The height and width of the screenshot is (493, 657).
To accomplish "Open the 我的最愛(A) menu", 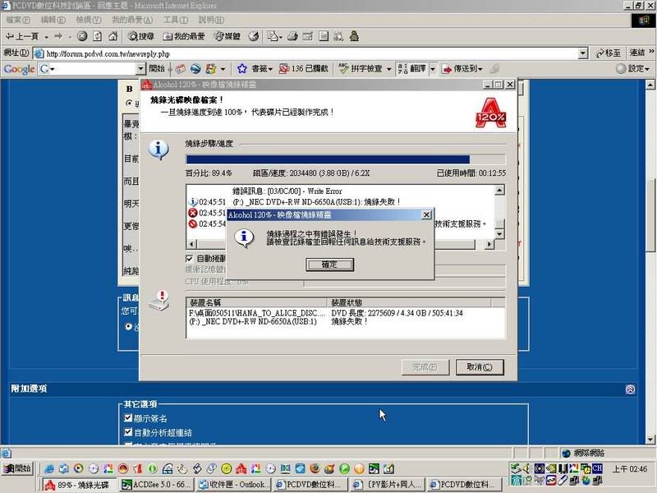I will coord(132,20).
